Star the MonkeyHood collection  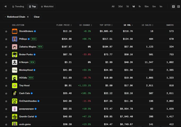click(6, 70)
